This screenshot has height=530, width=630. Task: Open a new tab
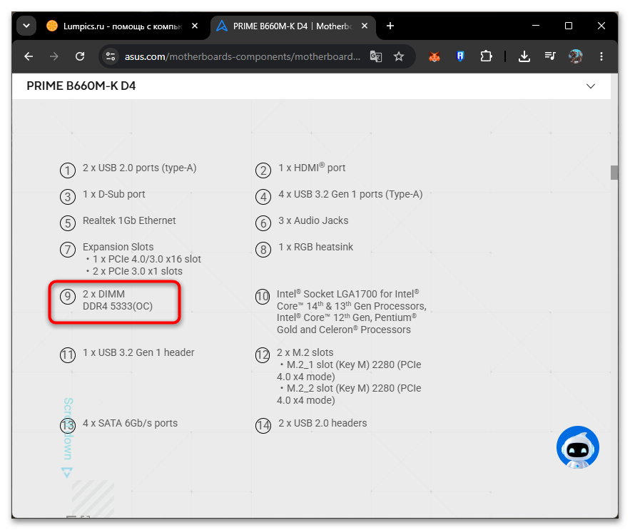click(x=390, y=26)
